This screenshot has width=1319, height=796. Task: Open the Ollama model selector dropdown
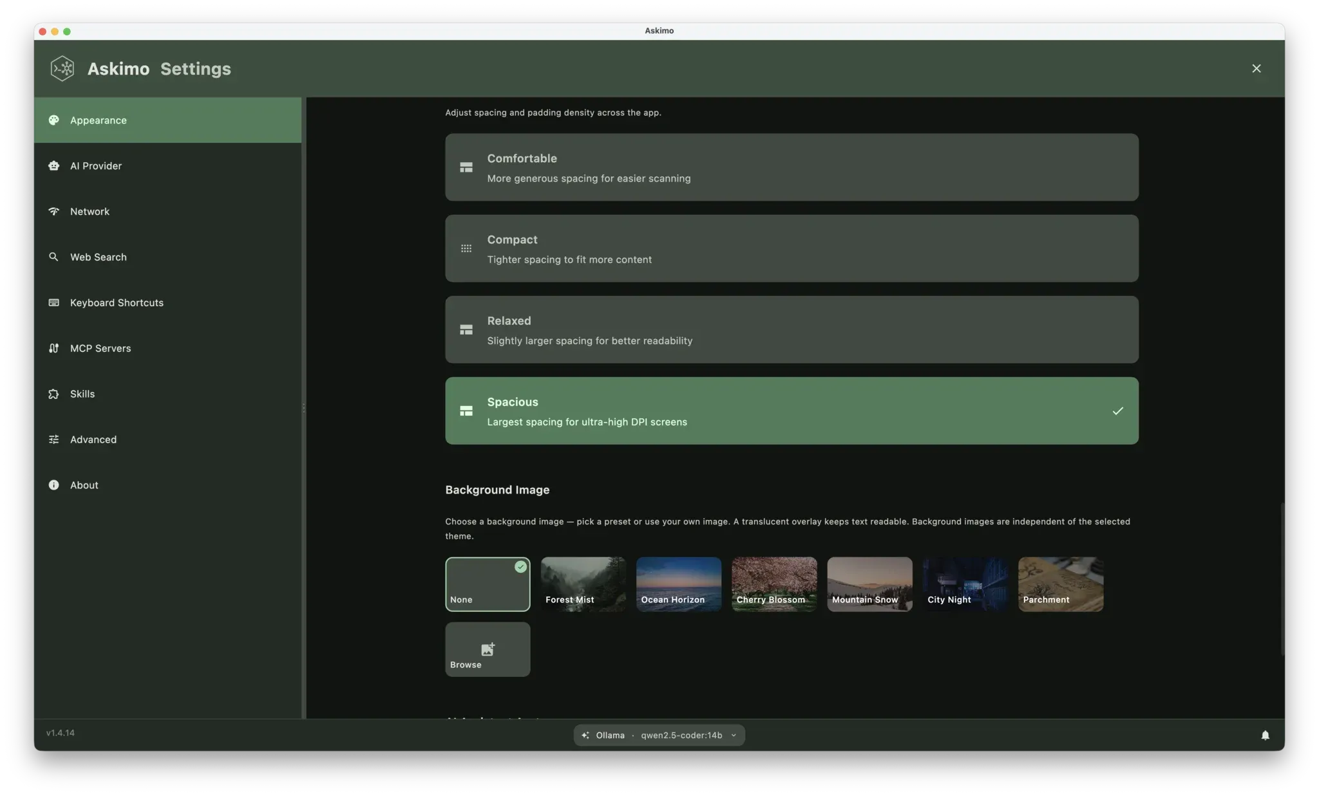659,735
